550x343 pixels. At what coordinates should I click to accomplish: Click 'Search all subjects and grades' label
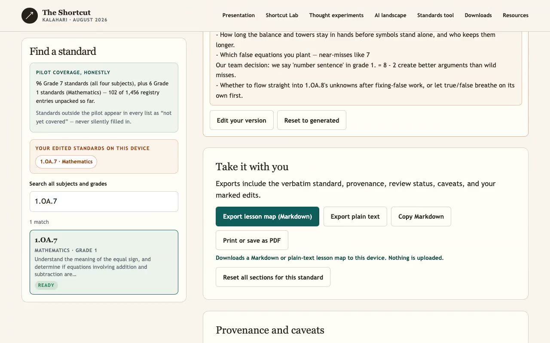pyautogui.click(x=68, y=184)
